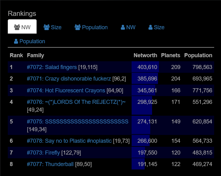221x176 pixels.
Task: Click the single-person icon beside Population
Action: 16,41
